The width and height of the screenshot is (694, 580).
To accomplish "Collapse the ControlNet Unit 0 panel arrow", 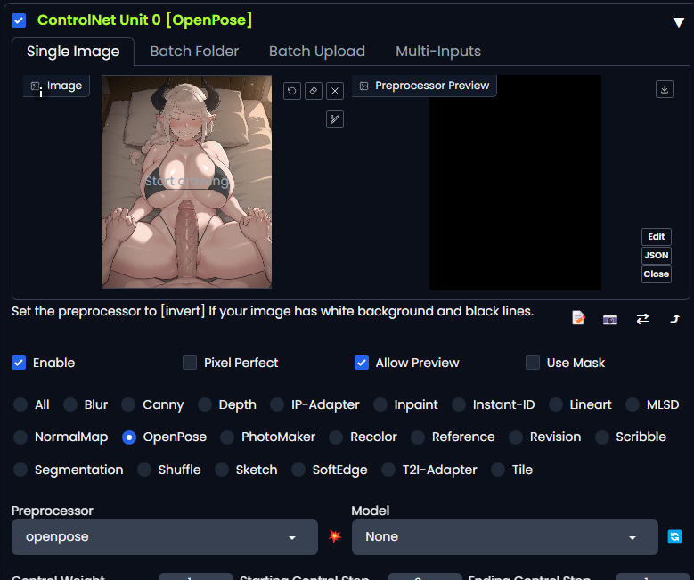I will click(679, 22).
